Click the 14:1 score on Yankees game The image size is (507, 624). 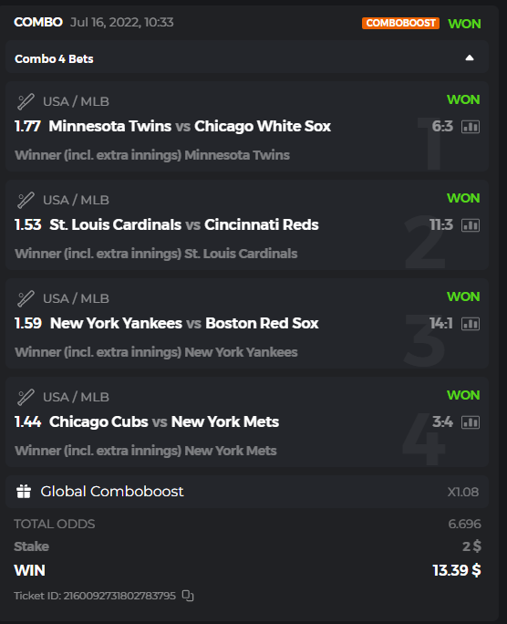point(441,324)
